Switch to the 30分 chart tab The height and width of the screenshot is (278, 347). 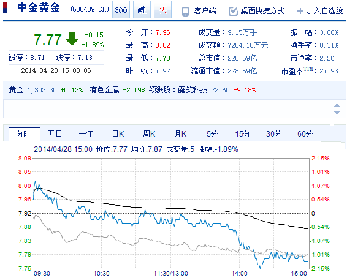point(274,134)
